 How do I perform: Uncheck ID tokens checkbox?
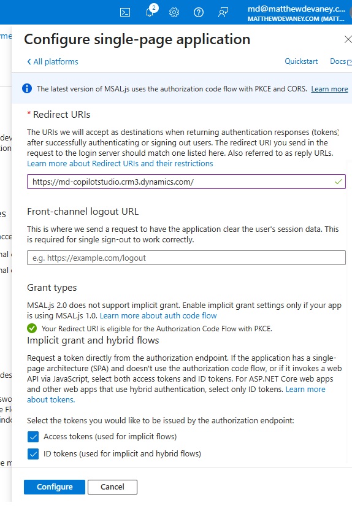tap(33, 454)
